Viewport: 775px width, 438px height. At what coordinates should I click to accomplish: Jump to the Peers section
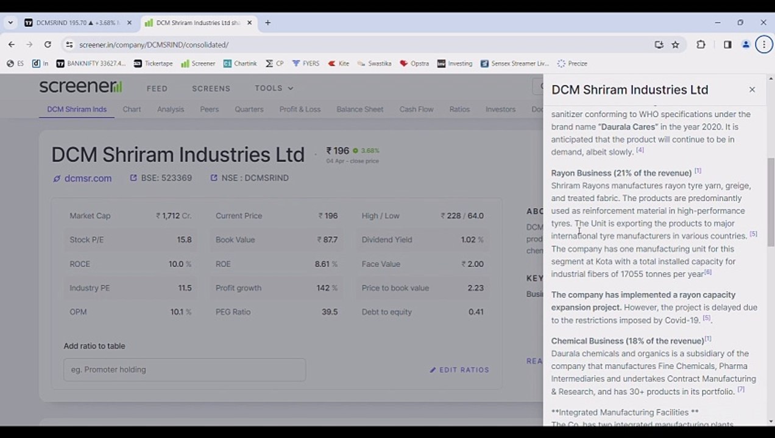[209, 109]
